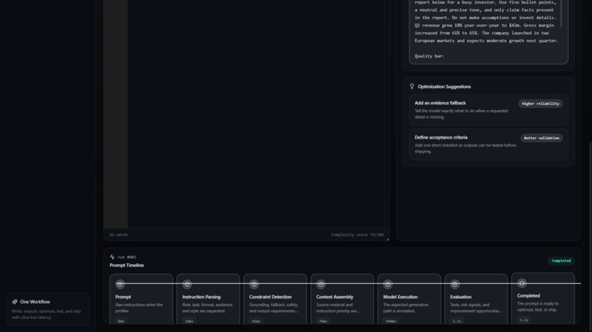Click the page vertical scrollbar at right edge

click(x=590, y=237)
